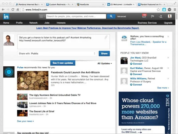
Task: Click the Pulse circular logo icon
Action: [x=9, y=72]
